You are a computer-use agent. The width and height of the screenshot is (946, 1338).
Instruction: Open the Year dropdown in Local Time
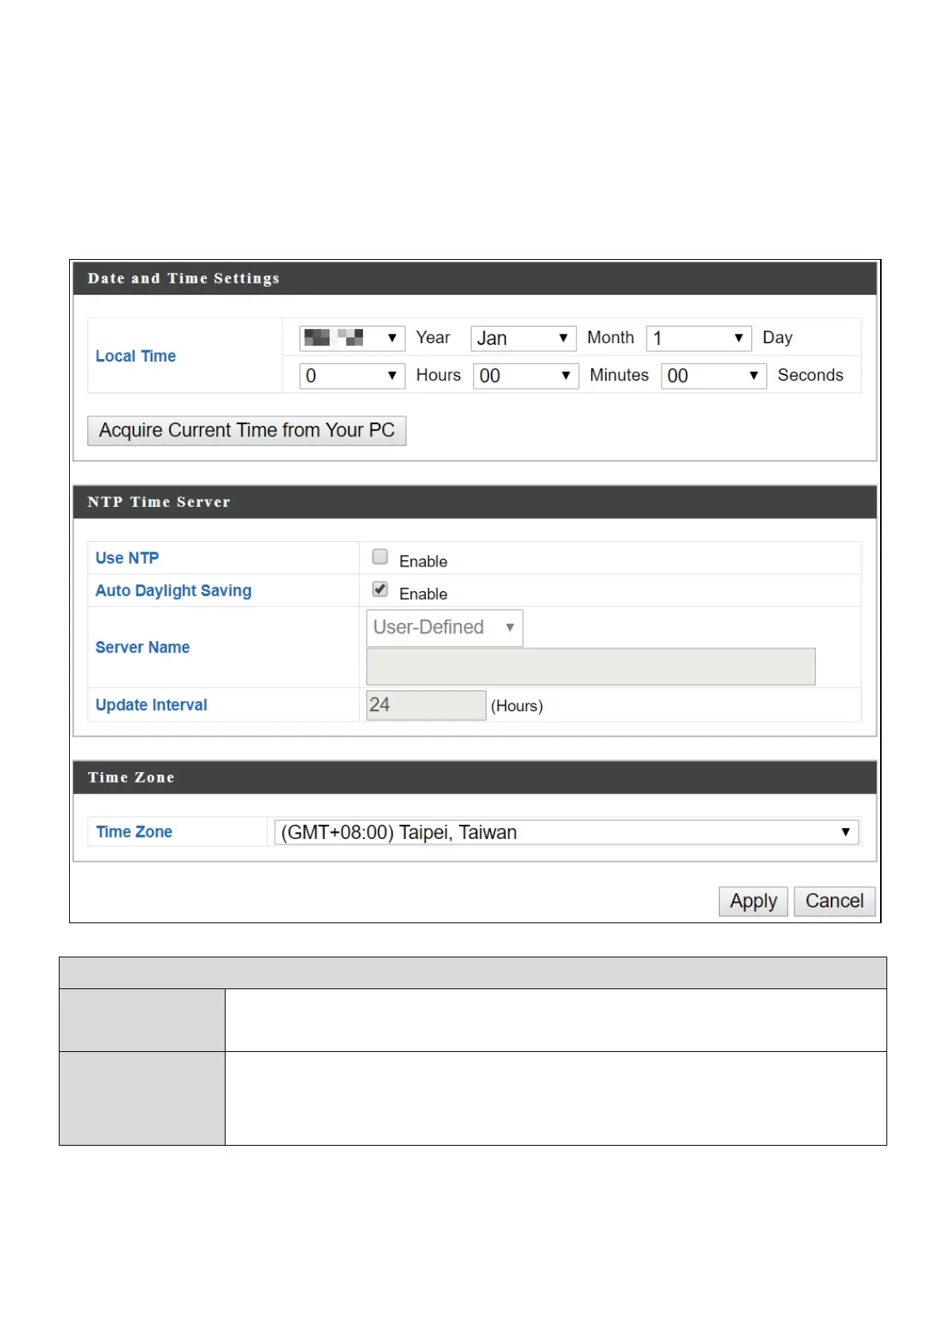click(x=352, y=338)
